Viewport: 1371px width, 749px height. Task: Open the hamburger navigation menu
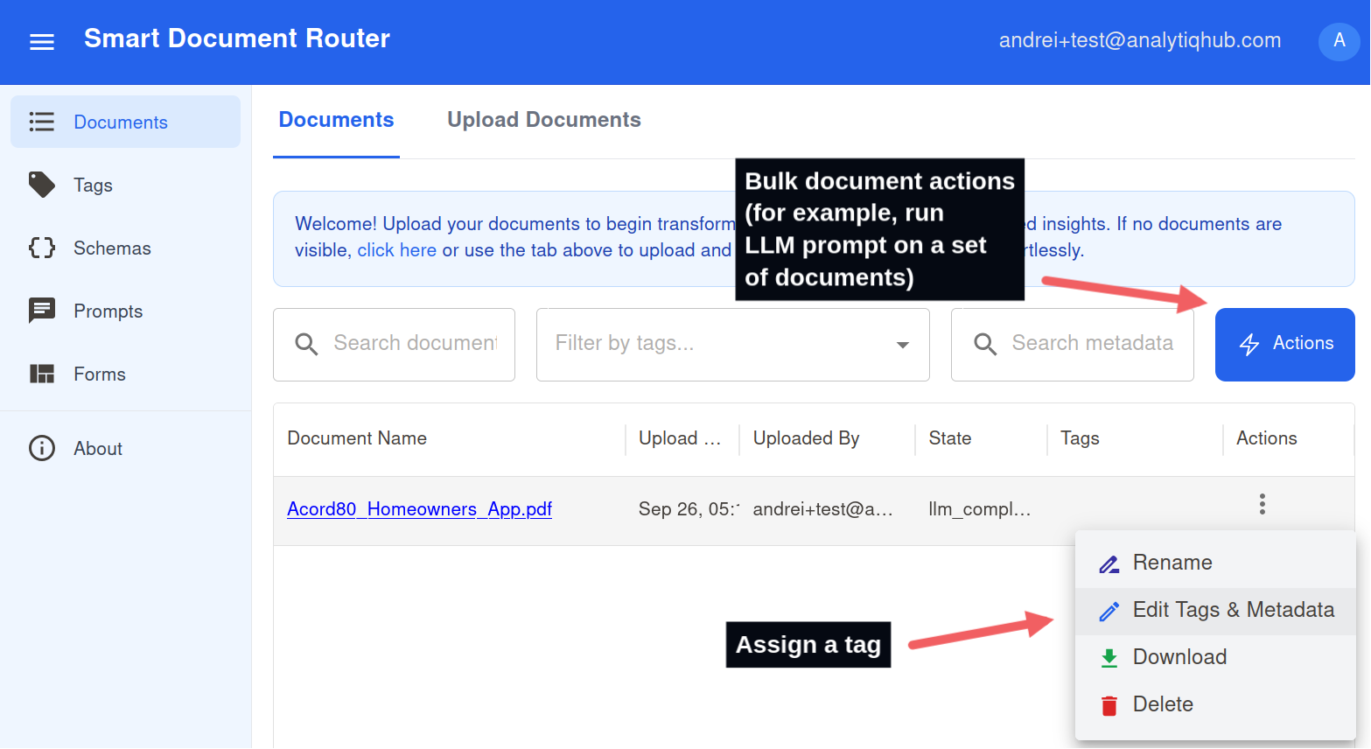click(x=42, y=42)
